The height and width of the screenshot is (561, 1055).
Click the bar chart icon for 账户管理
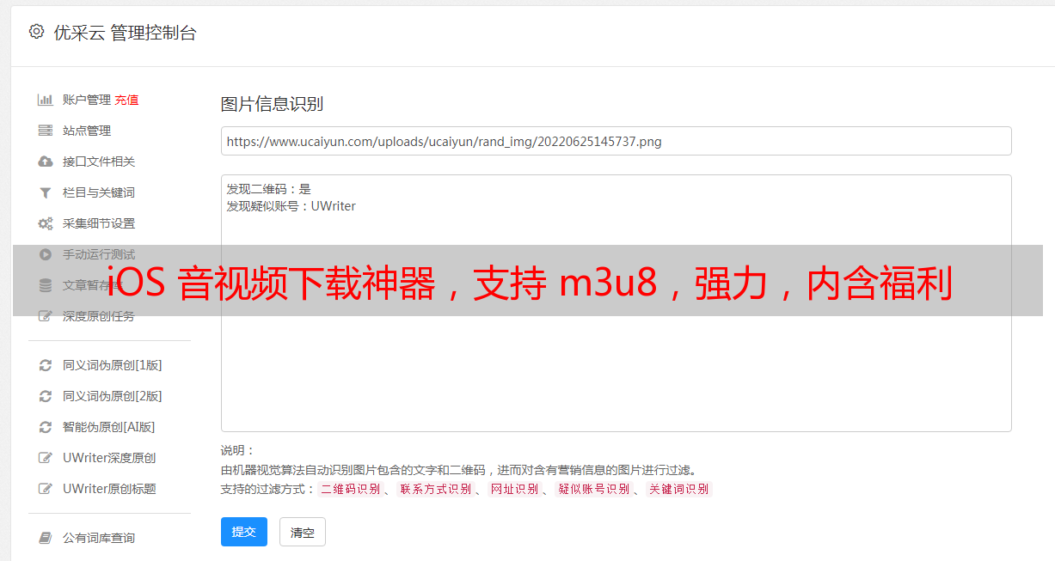click(46, 100)
